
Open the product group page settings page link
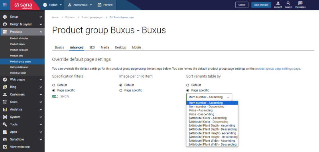[278, 68]
